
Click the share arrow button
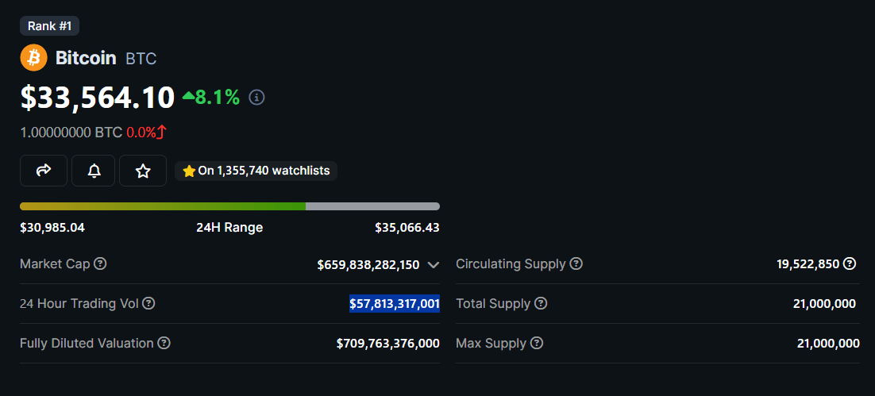(44, 171)
